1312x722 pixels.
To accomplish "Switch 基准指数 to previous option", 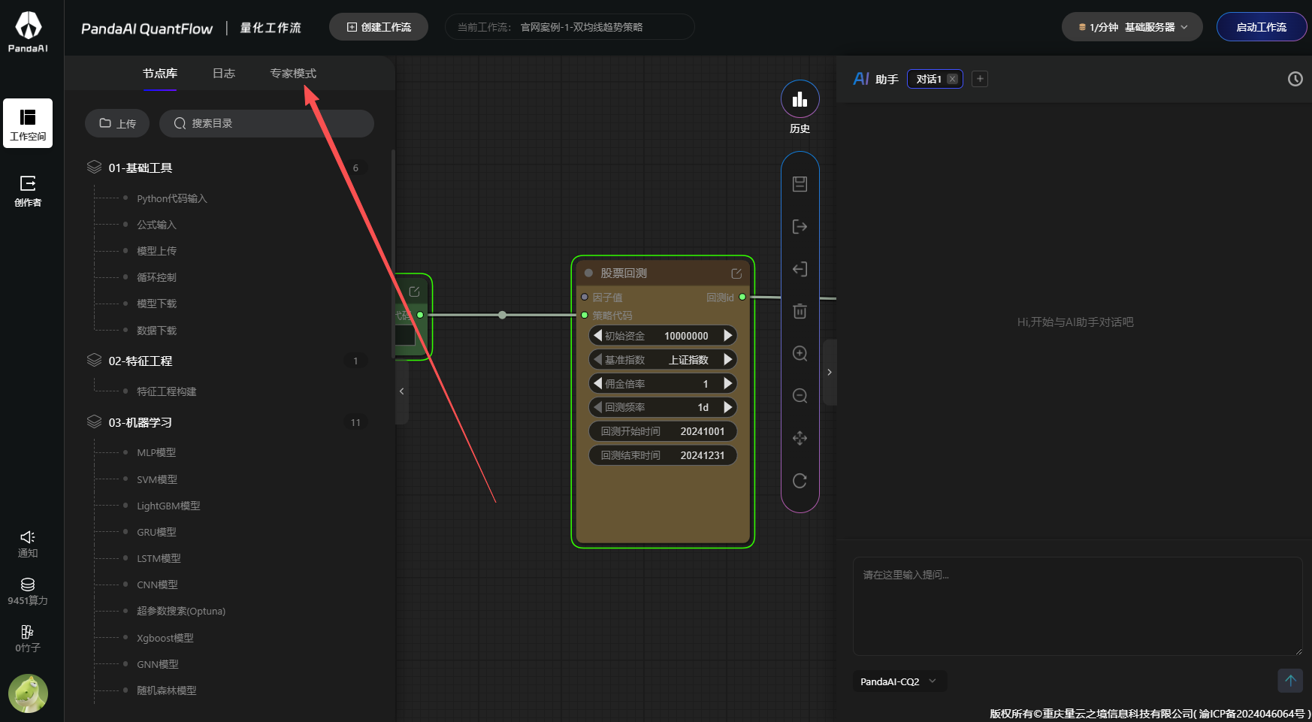I will [x=598, y=360].
